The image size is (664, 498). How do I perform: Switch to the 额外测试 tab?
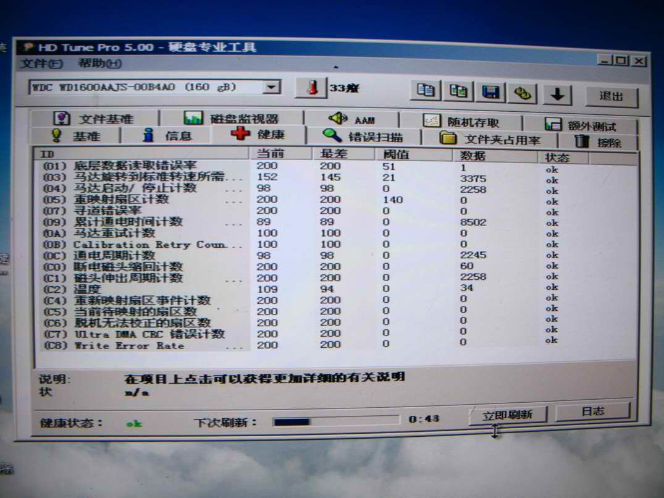pyautogui.click(x=580, y=125)
